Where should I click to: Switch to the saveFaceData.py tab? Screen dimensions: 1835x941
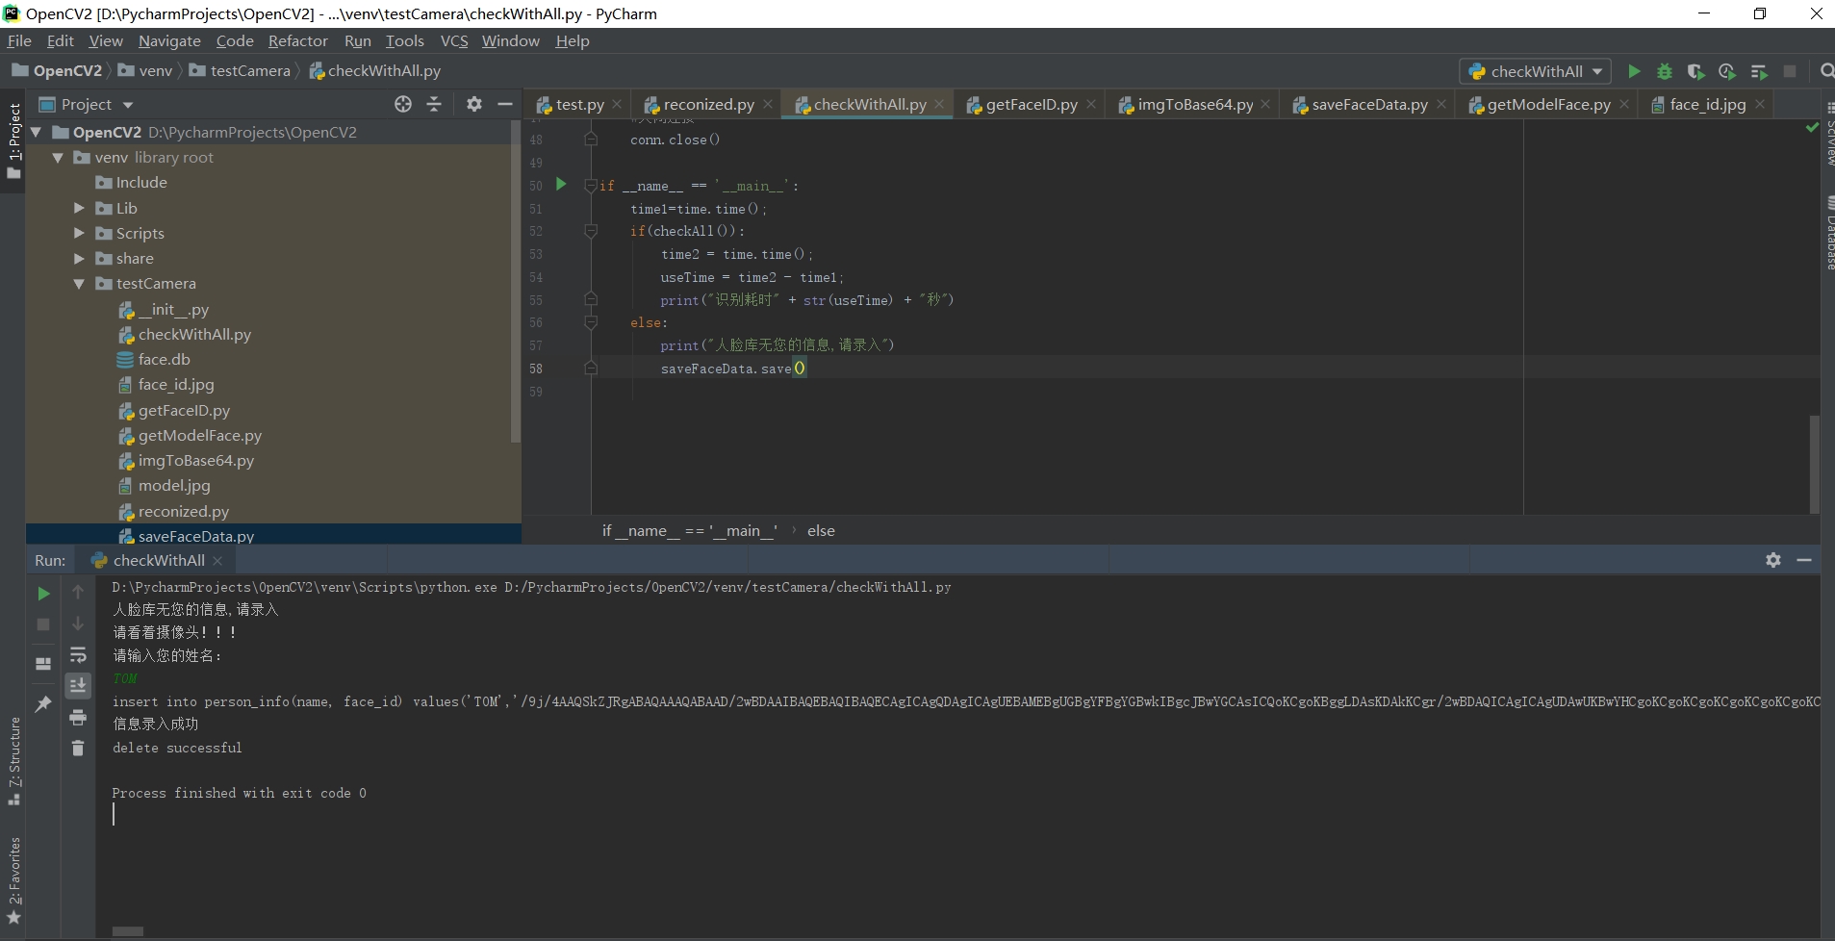(1369, 104)
